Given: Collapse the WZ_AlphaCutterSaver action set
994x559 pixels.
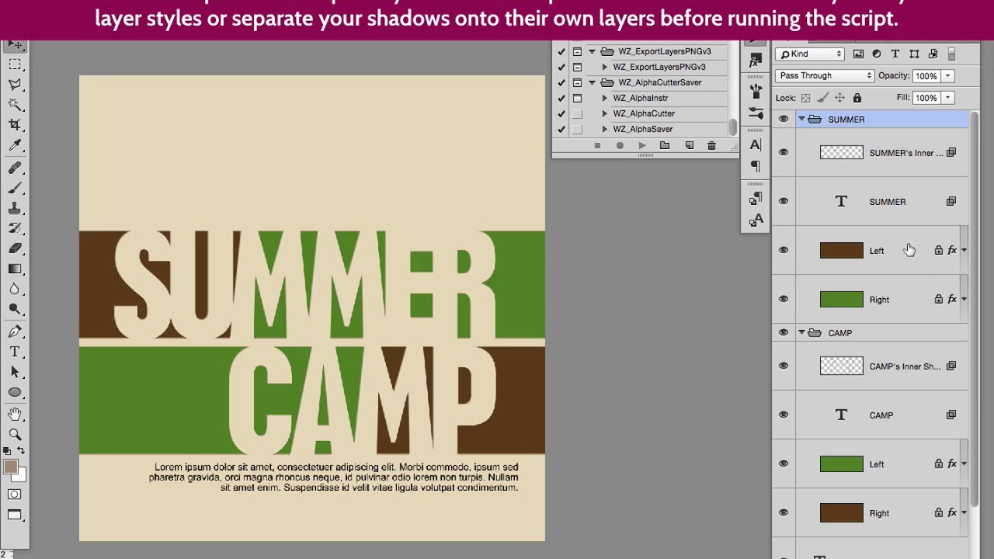Looking at the screenshot, I should click(593, 82).
